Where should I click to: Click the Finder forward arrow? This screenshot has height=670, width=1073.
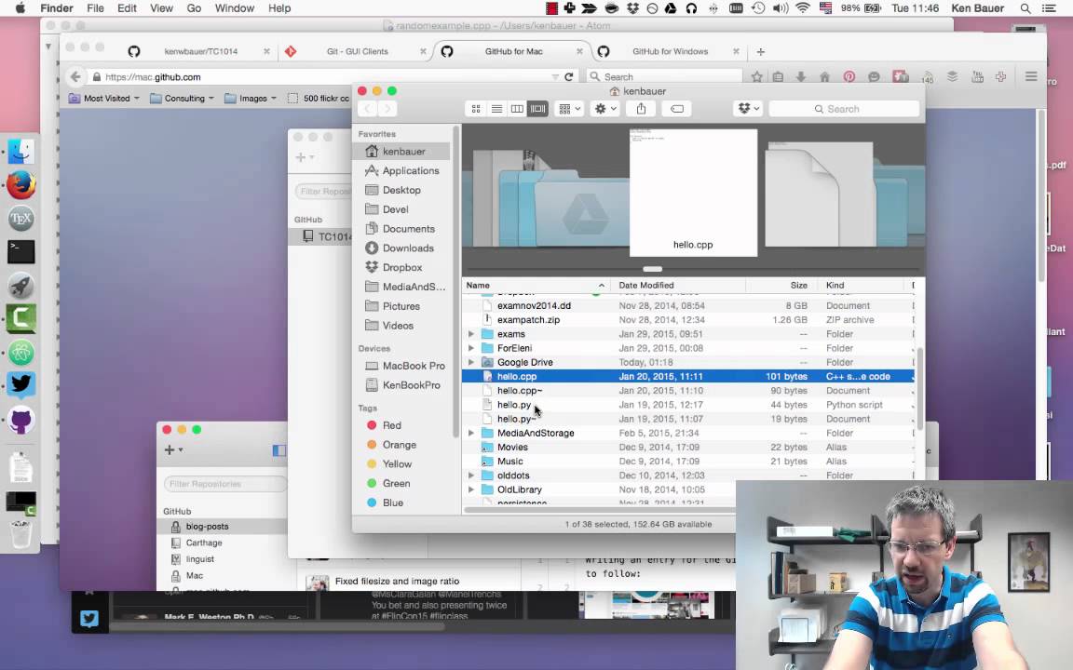(x=387, y=109)
